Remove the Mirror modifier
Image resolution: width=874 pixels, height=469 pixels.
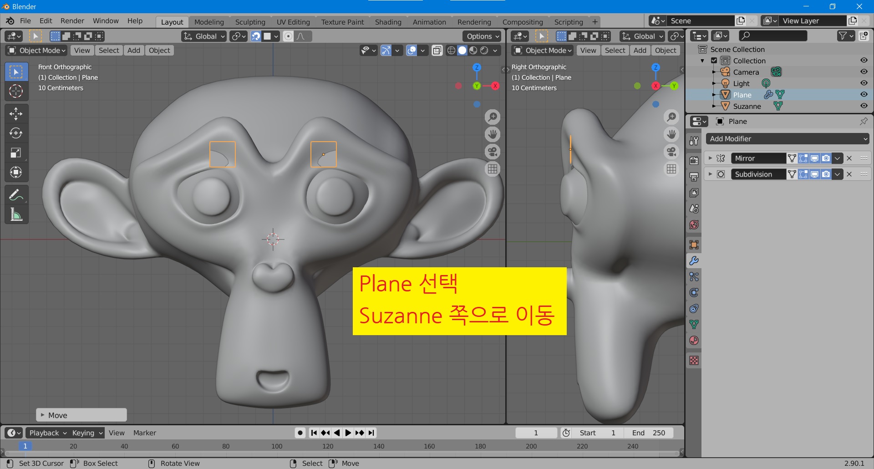click(849, 158)
